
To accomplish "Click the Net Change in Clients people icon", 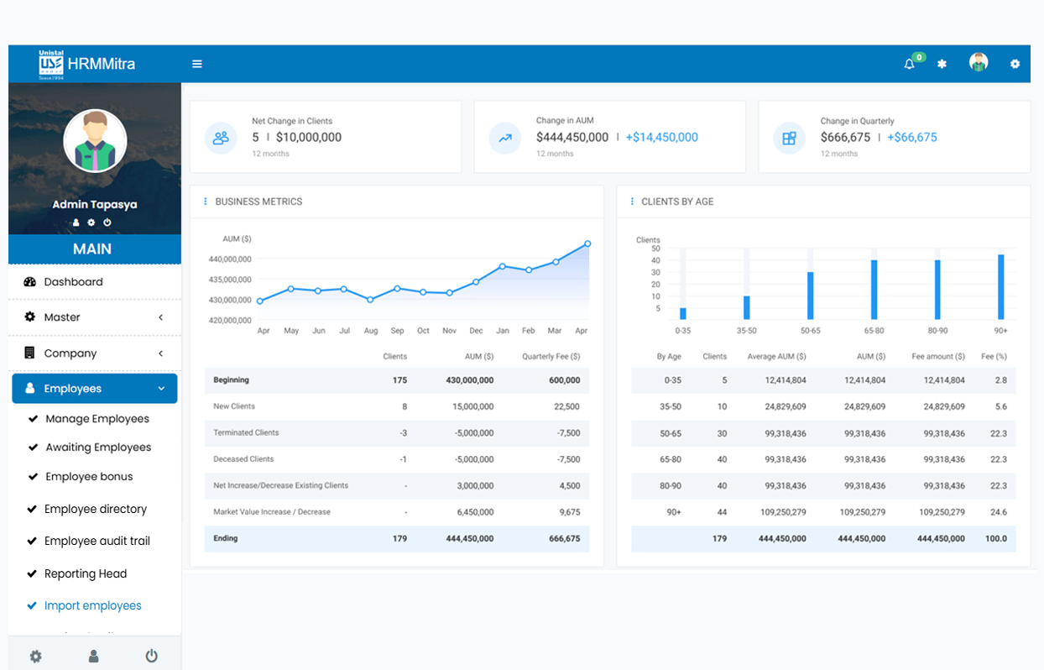I will click(x=221, y=138).
